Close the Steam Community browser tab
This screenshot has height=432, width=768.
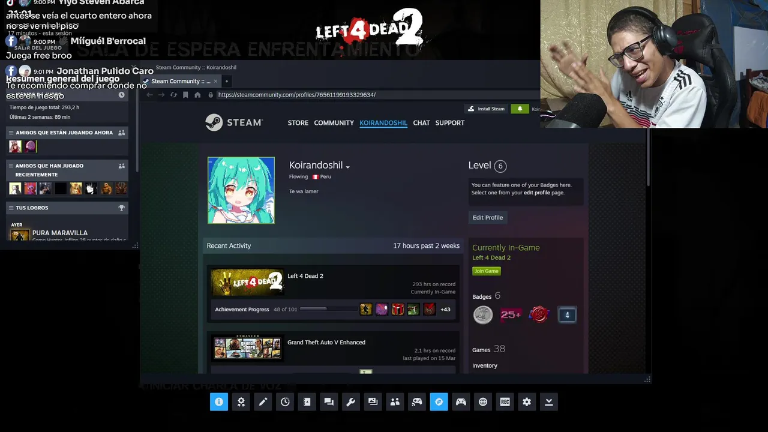click(215, 81)
